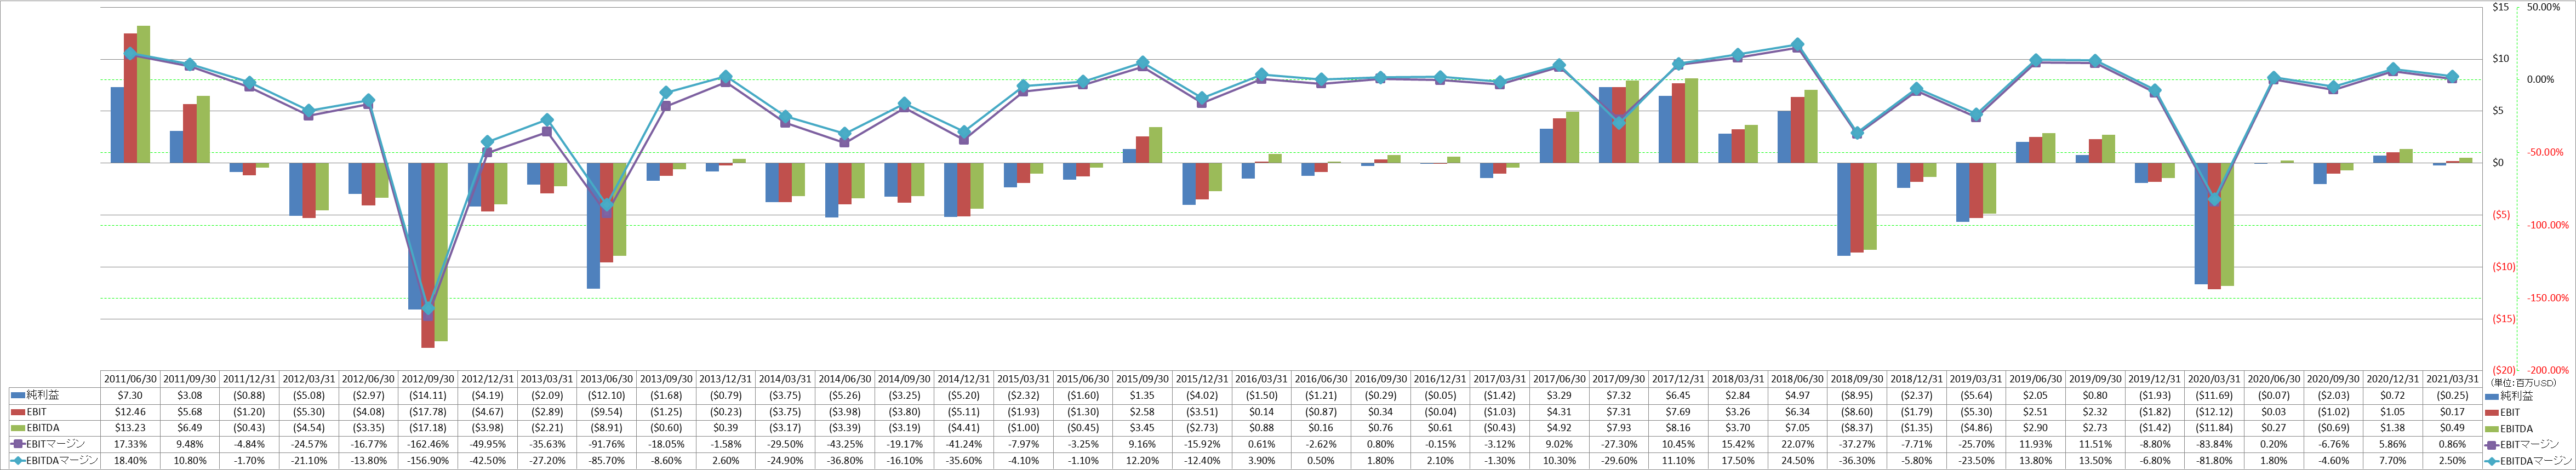Click the green EBITDA bar for 2011/06/30

tap(143, 94)
